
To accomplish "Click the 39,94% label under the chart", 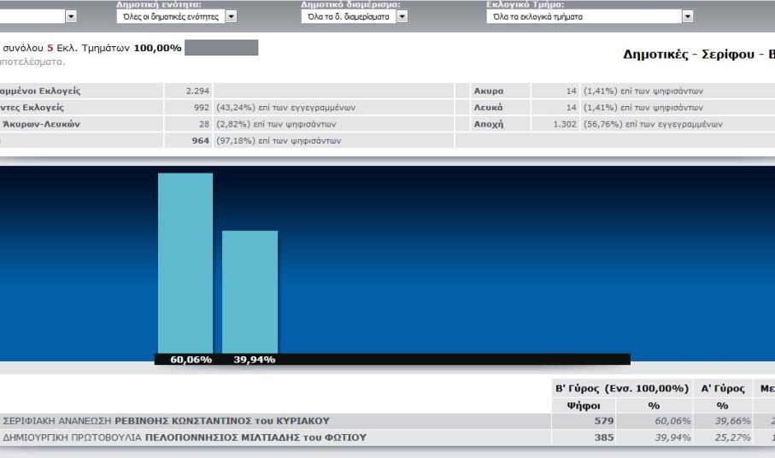I will point(254,360).
